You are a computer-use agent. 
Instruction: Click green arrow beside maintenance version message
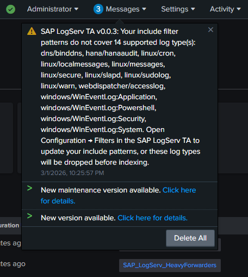[29, 188]
